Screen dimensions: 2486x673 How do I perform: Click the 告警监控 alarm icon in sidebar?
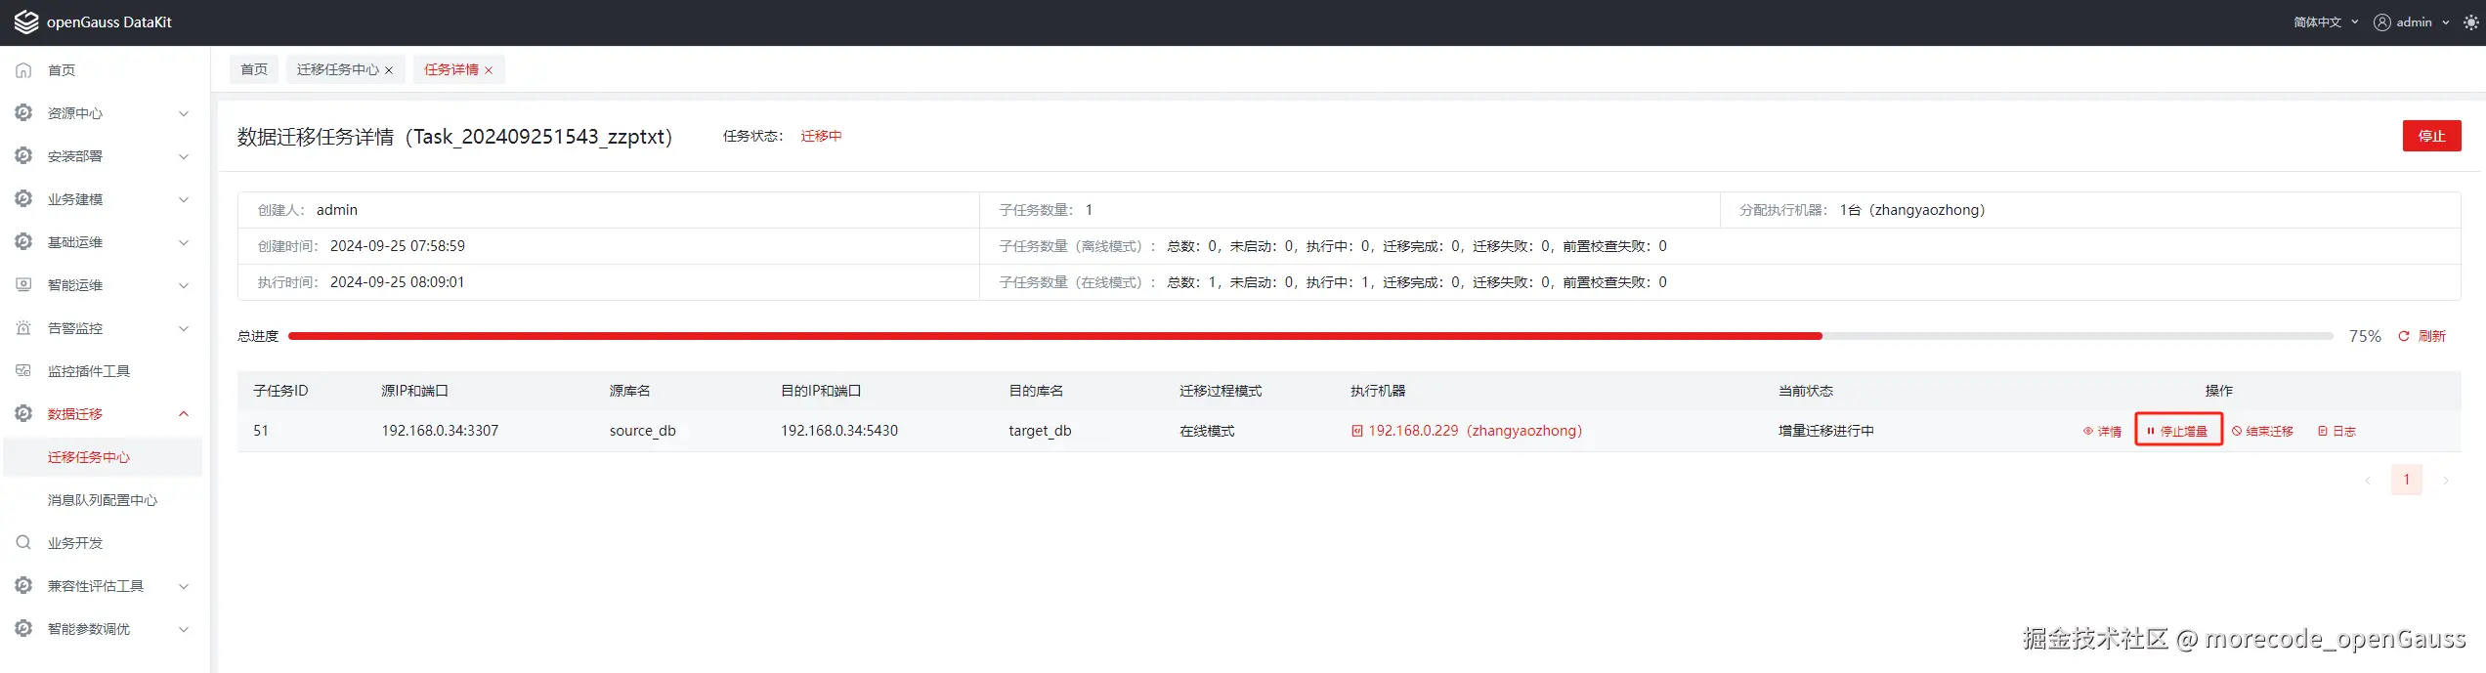[23, 328]
